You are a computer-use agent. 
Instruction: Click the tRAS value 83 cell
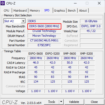pyautogui.click(x=53, y=77)
